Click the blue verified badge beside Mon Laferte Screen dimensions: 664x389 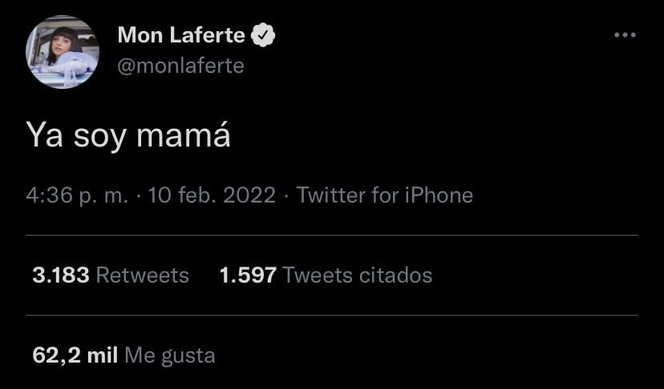(265, 35)
